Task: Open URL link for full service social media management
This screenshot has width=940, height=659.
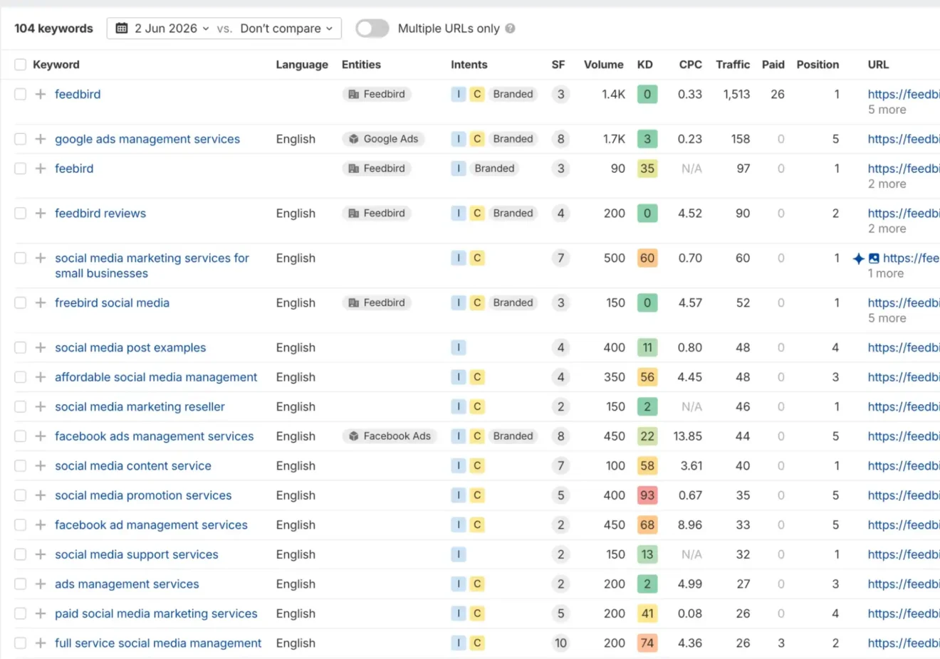Action: [903, 643]
